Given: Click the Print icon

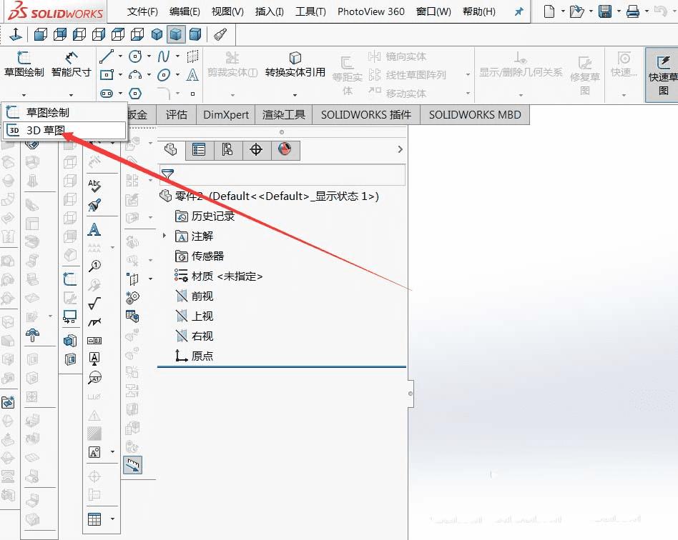Looking at the screenshot, I should click(x=633, y=11).
